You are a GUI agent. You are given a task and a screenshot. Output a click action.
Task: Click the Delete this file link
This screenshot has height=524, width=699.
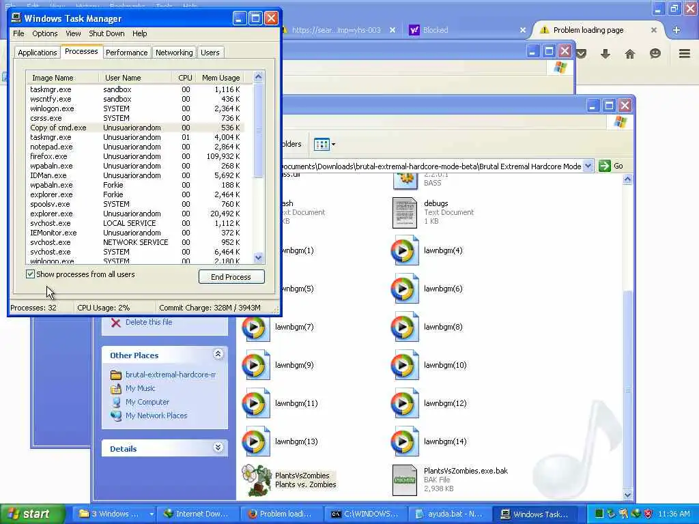[x=149, y=322]
